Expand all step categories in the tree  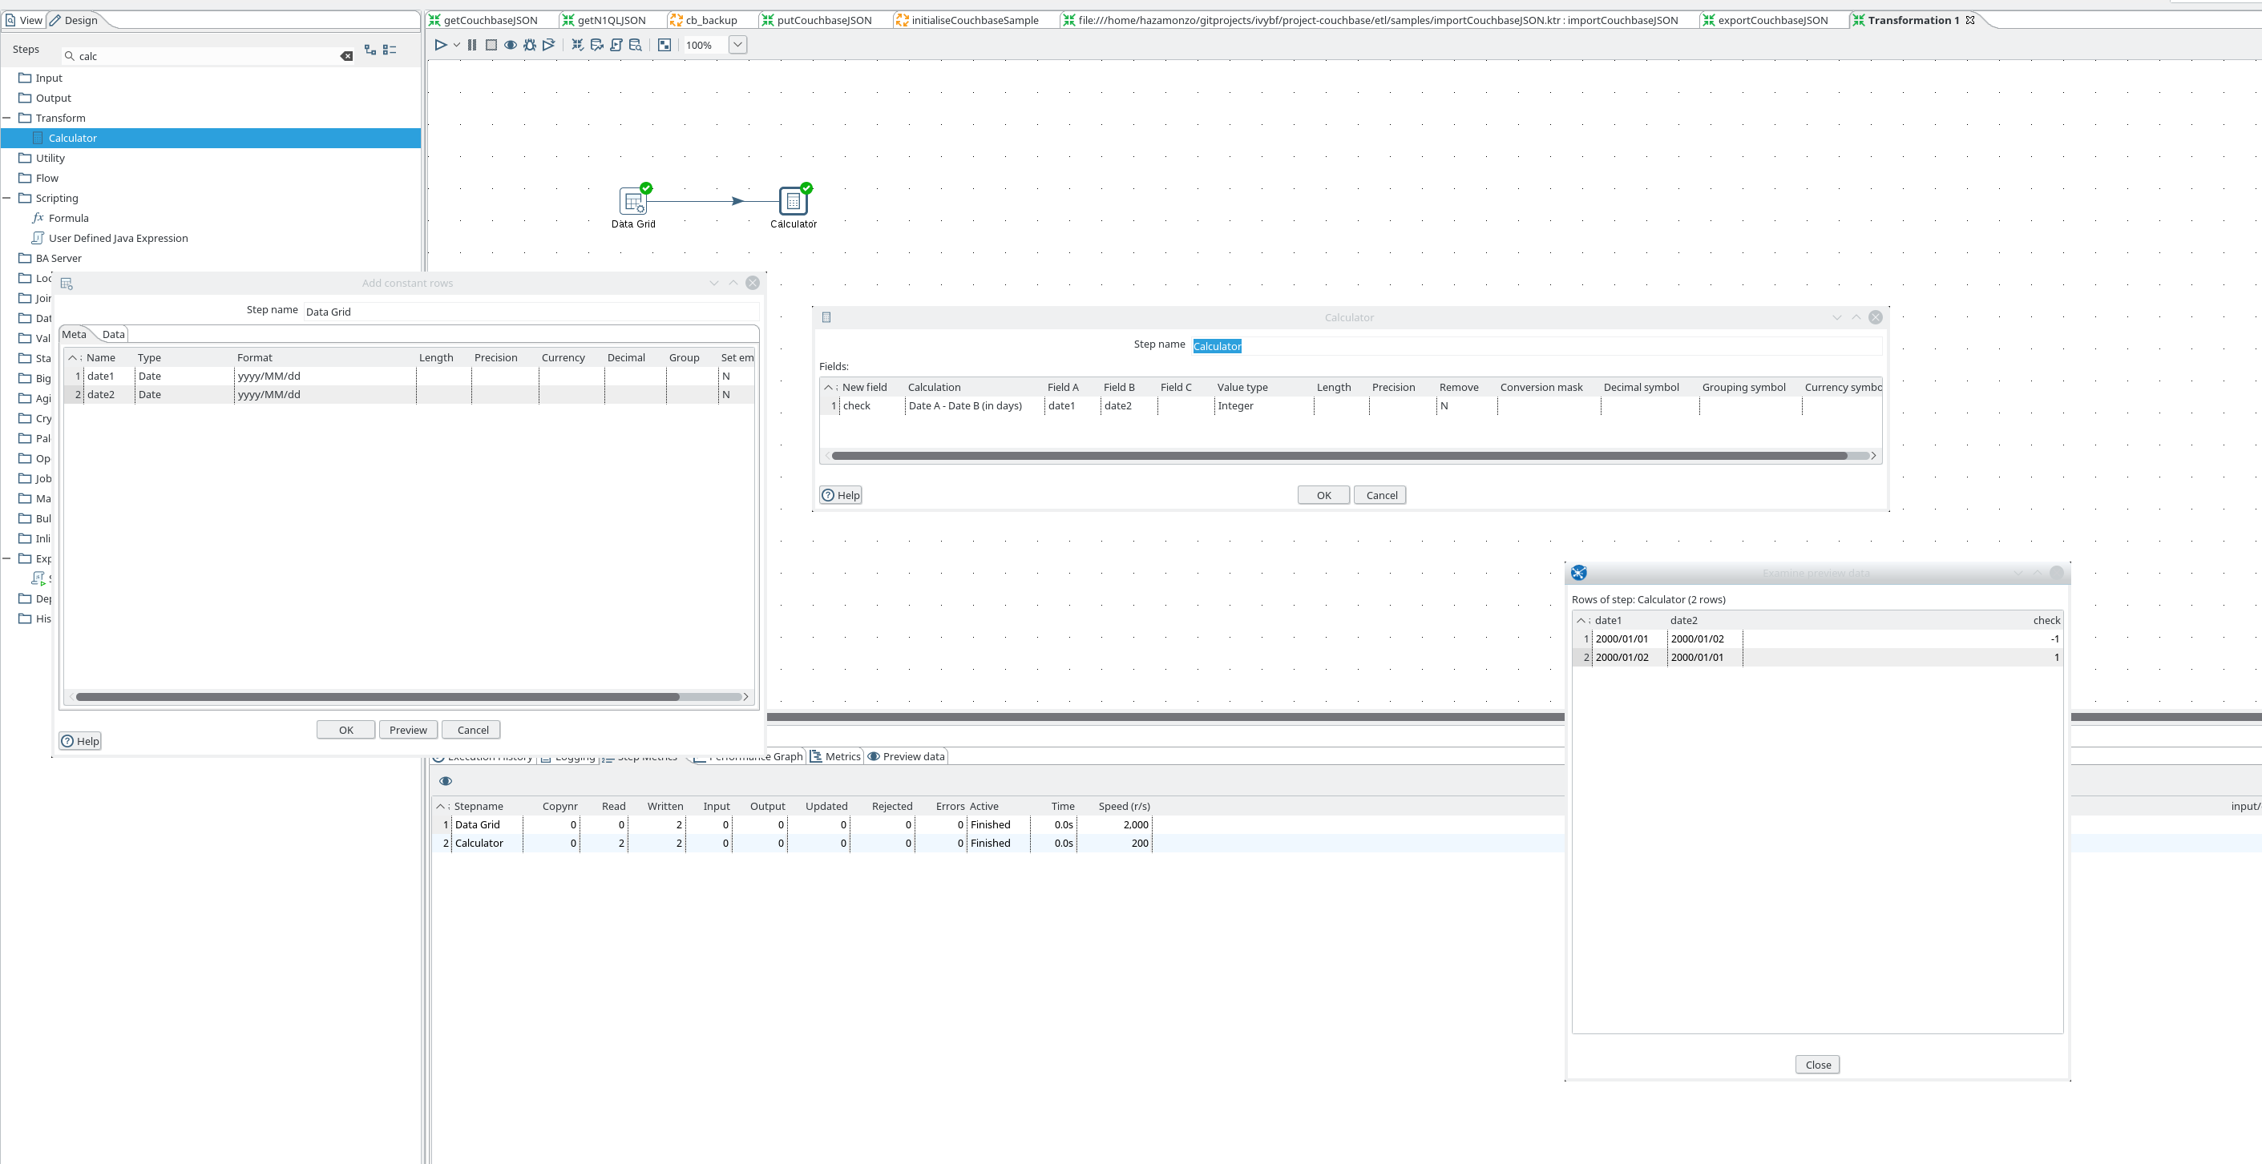tap(370, 50)
